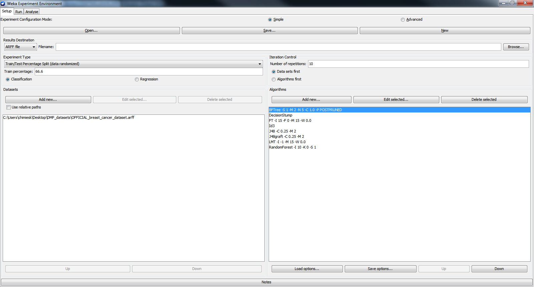The image size is (534, 287).
Task: Click Browse... for results destination
Action: pyautogui.click(x=516, y=47)
